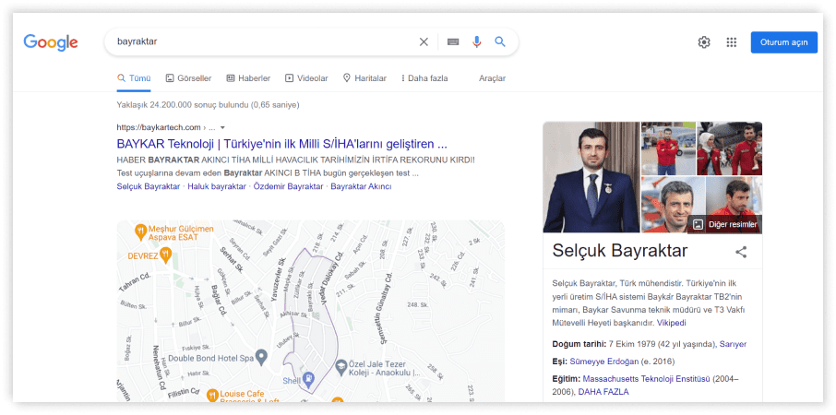Screen dimensions: 836x415
Task: Click Diğer resimler on image panel
Action: coord(725,224)
